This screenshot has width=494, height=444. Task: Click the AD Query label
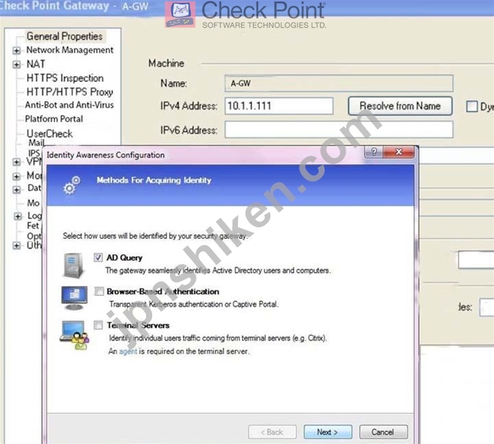pos(124,257)
